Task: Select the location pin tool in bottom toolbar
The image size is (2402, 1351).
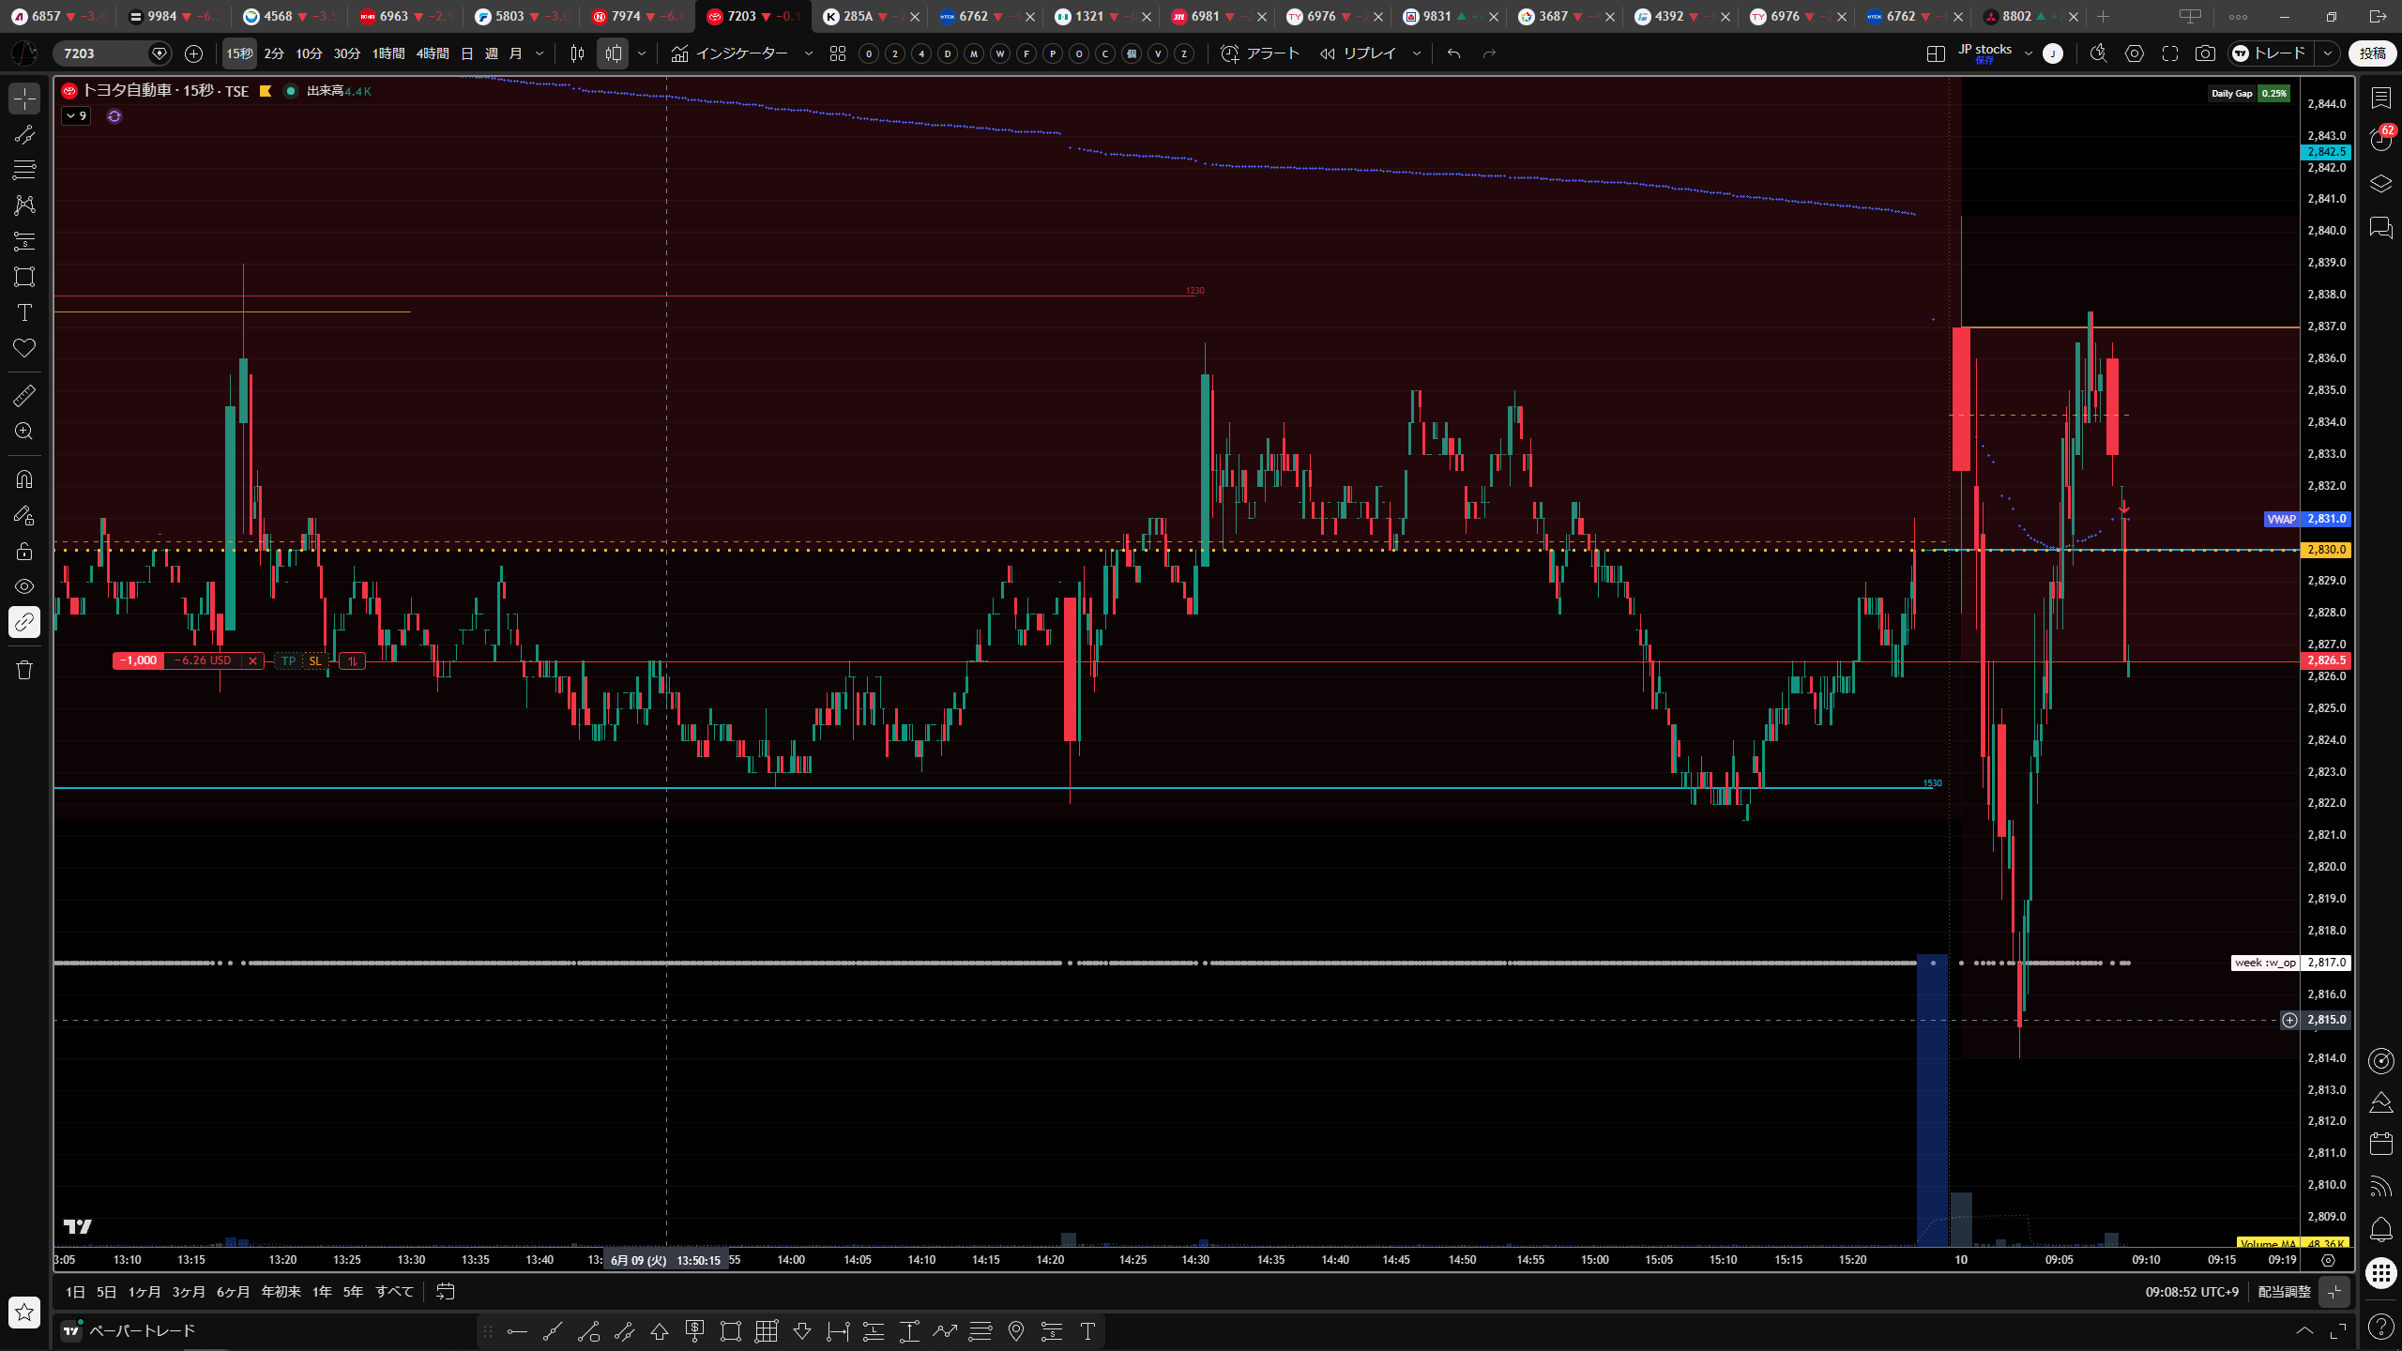Action: point(1016,1330)
